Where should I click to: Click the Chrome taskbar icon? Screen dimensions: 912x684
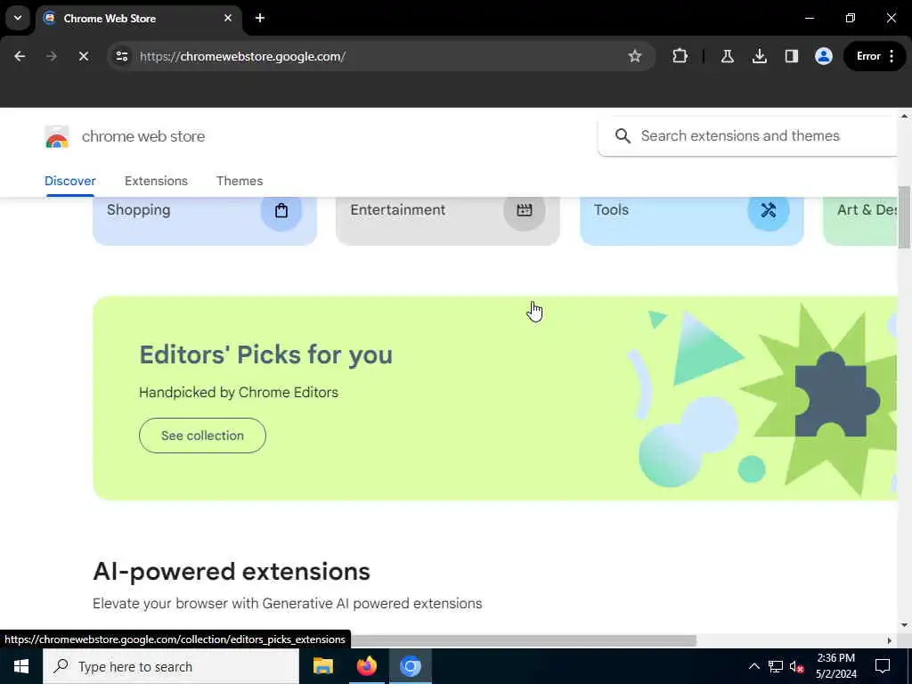[410, 666]
